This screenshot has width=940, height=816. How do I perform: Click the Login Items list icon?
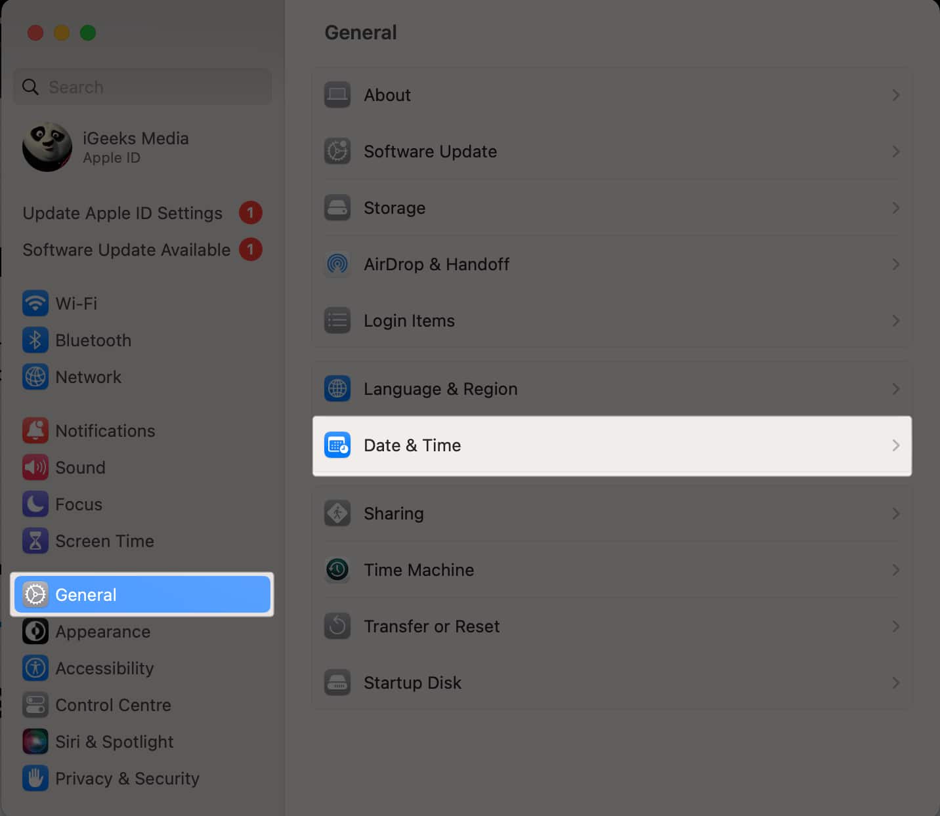click(337, 321)
